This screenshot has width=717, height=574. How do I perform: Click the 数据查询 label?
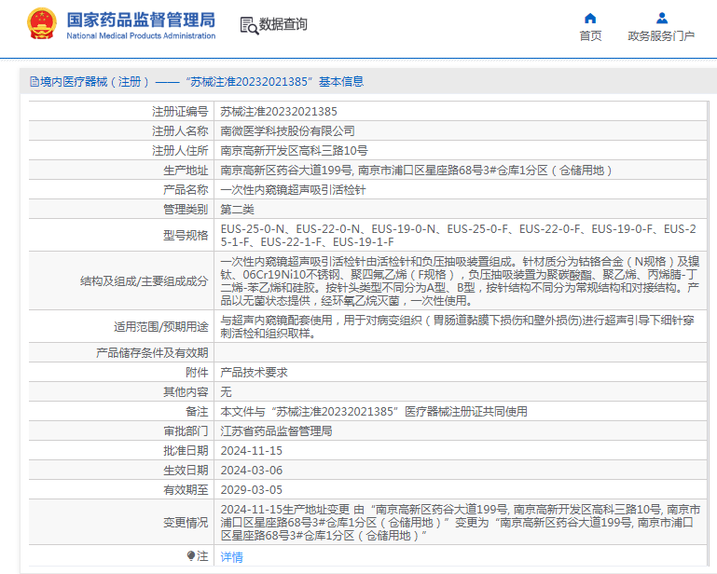(283, 24)
